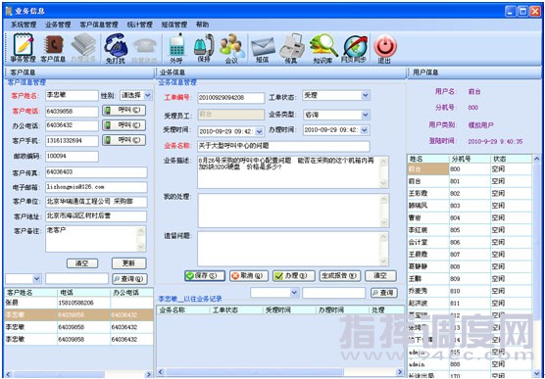
Task: Open the 业务管理 menu
Action: 58,24
